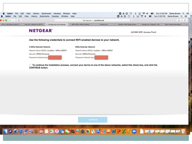Open Bookmarks menu in lower menu bar row
Screen dimensions: 192x144
(x=45, y=16)
